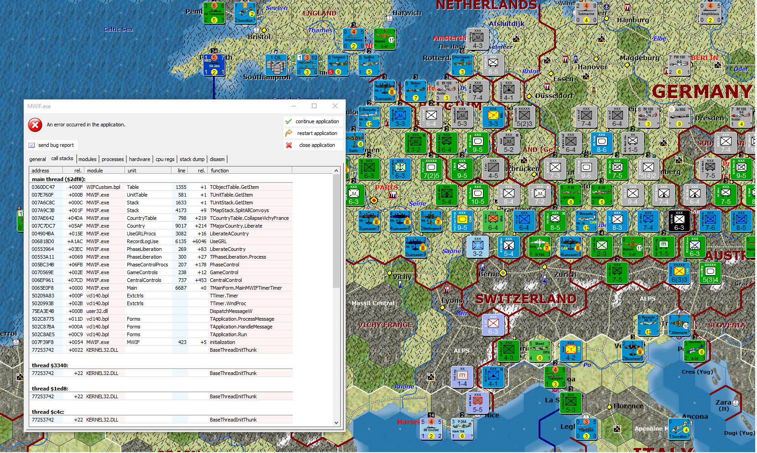Select the oil barrels counter near Southampton
This screenshot has height=453, width=757.
[276, 65]
